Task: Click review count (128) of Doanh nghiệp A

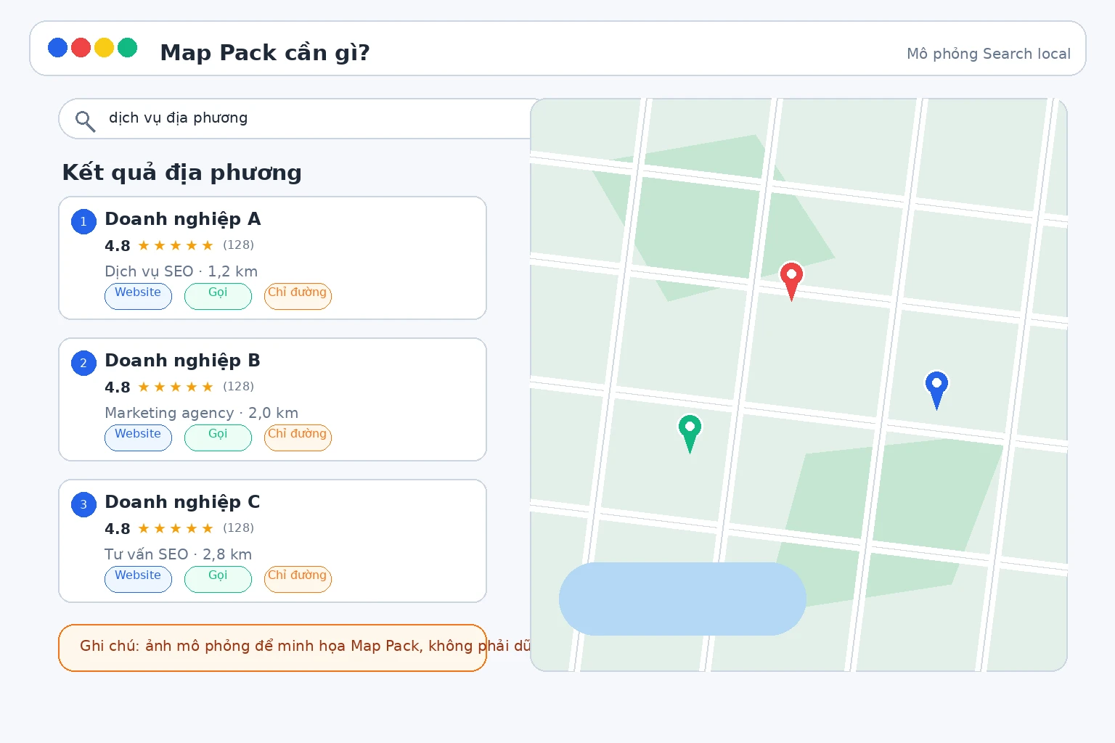Action: (238, 245)
